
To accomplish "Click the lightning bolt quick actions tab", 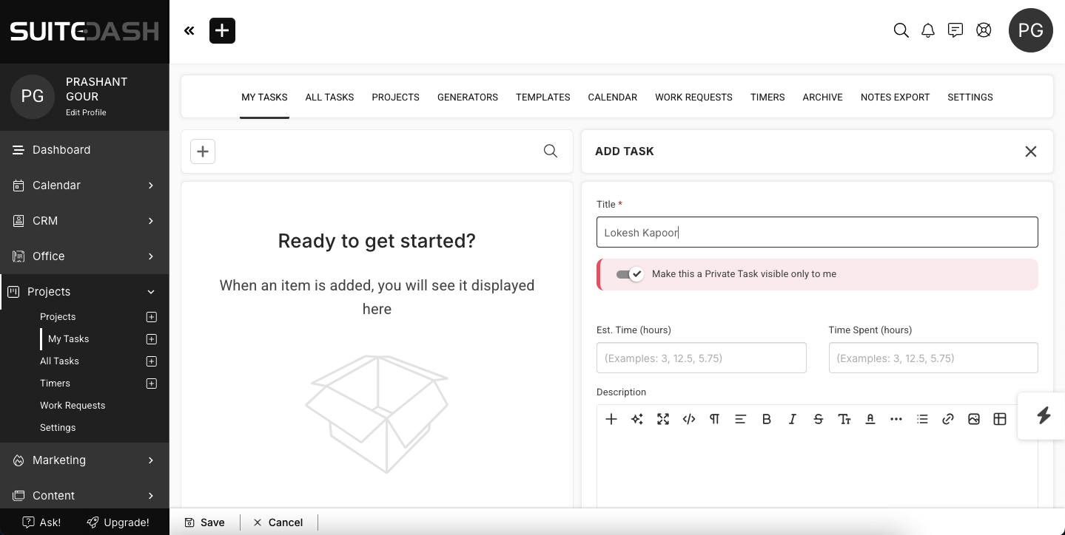I will (1044, 415).
